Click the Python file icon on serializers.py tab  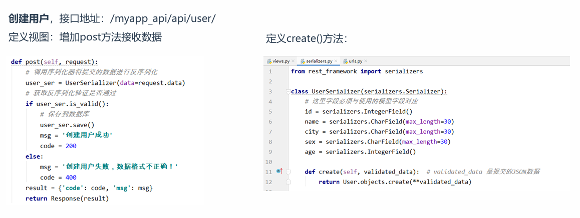pos(303,61)
